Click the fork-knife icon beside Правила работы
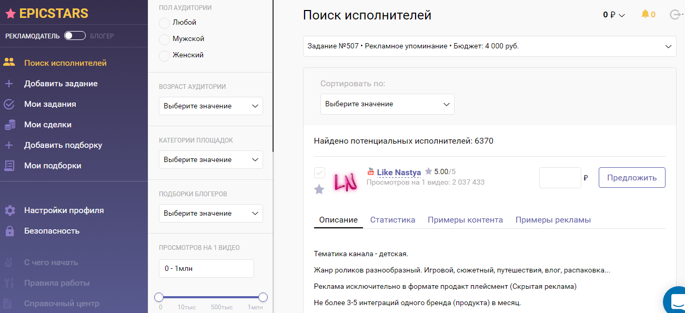This screenshot has height=313, width=685. tap(9, 282)
